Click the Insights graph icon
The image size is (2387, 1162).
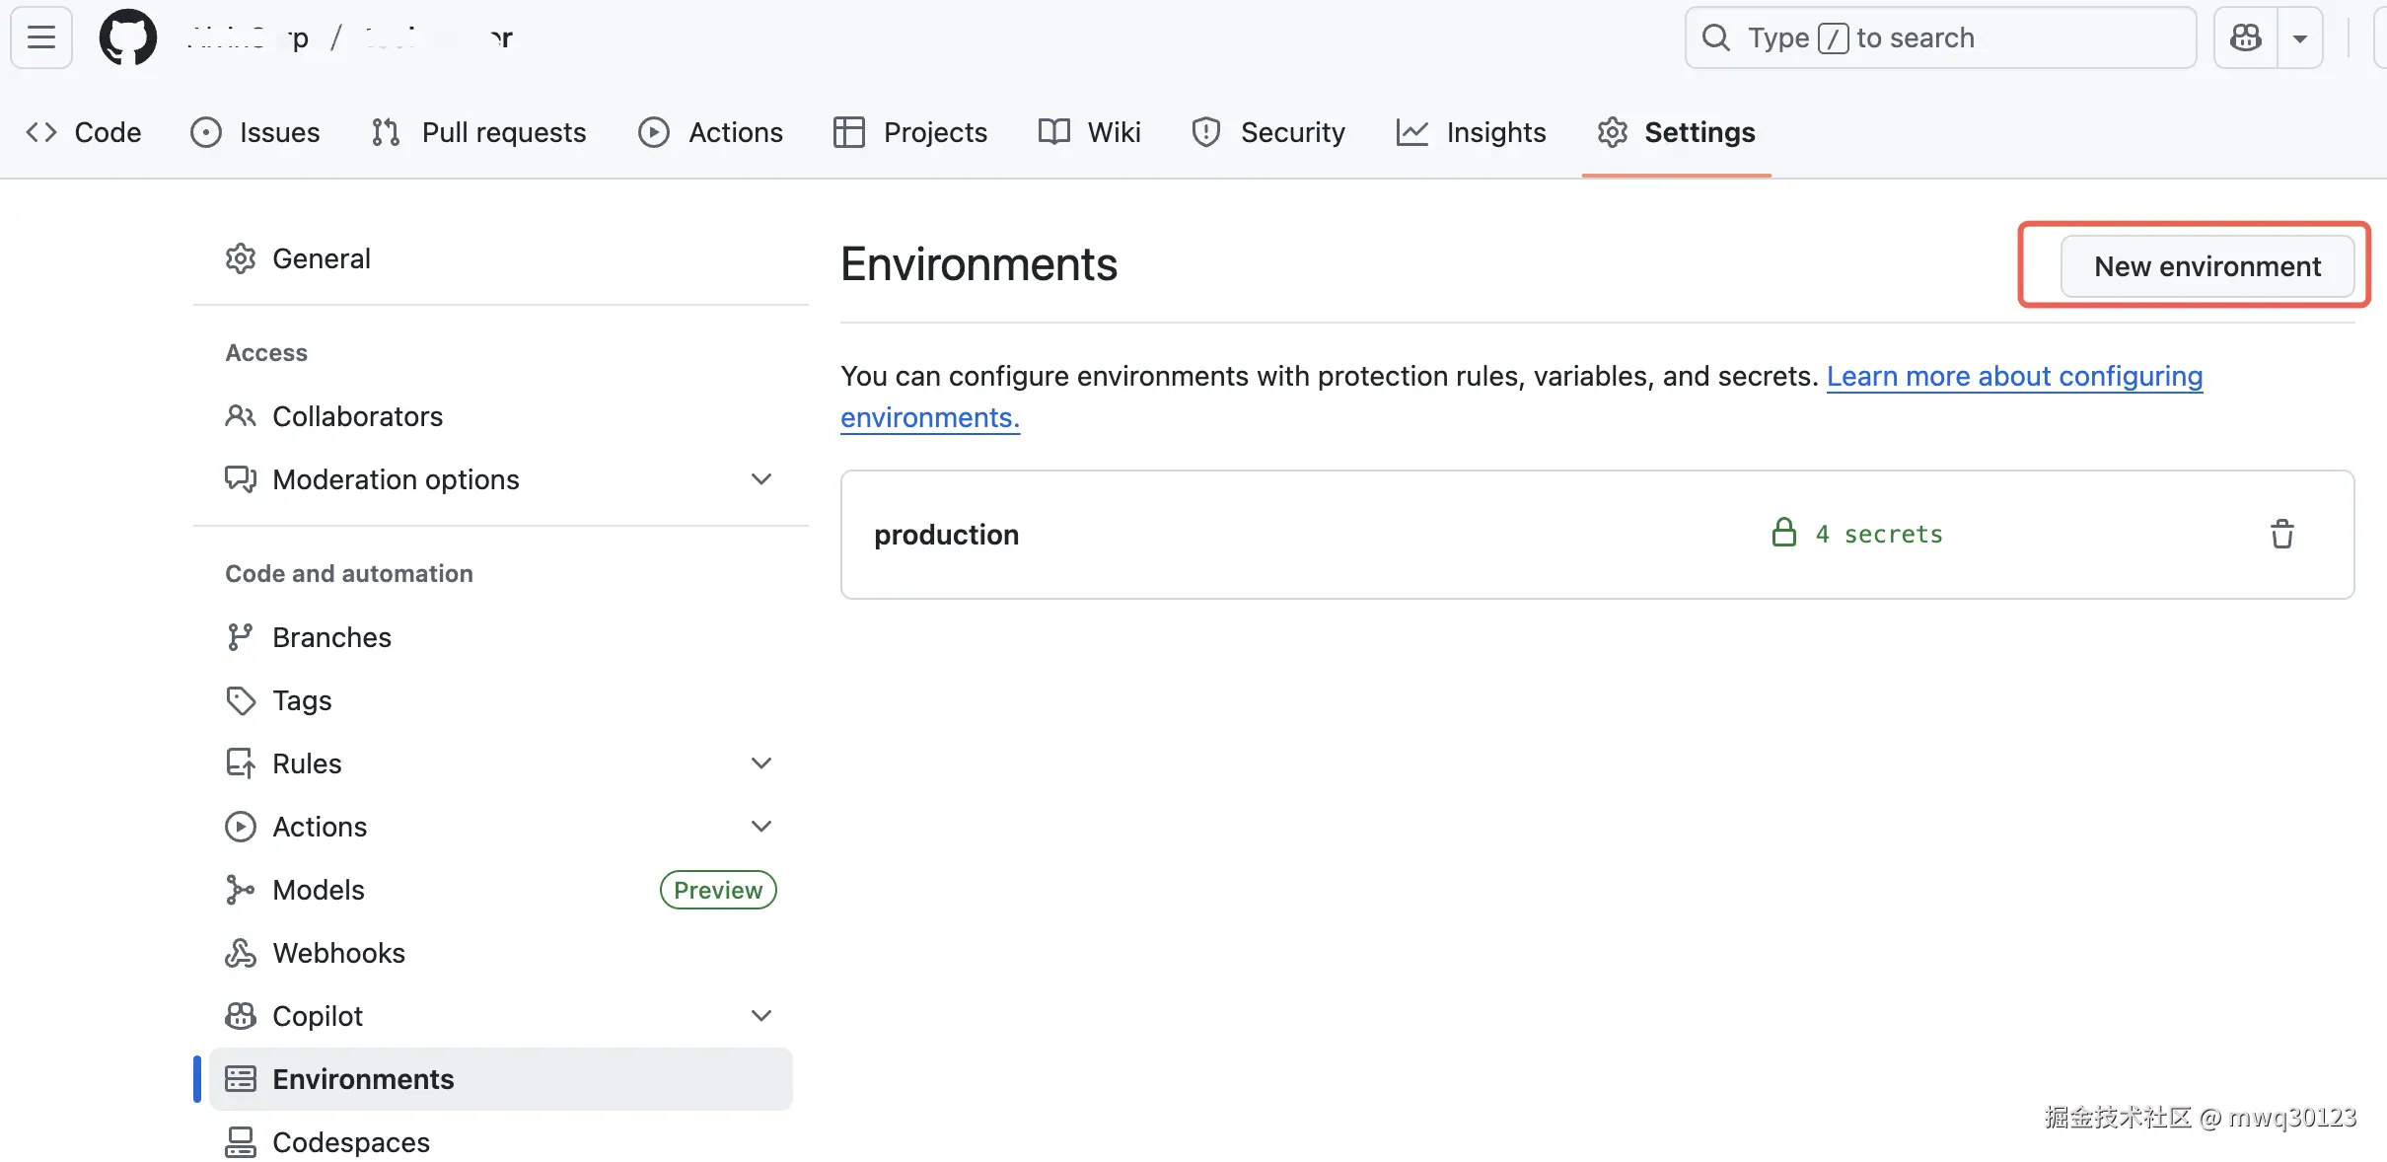1411,132
